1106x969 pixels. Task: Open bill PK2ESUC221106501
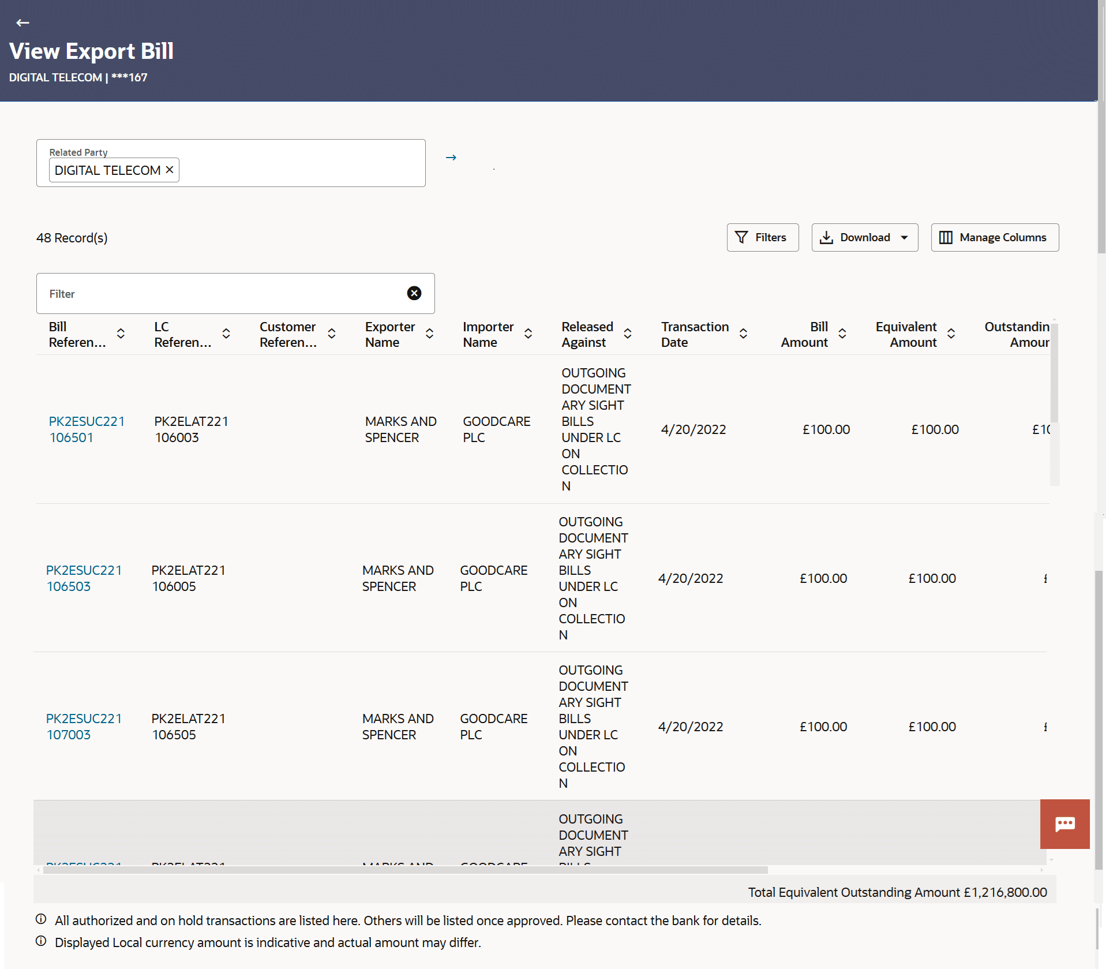[87, 429]
